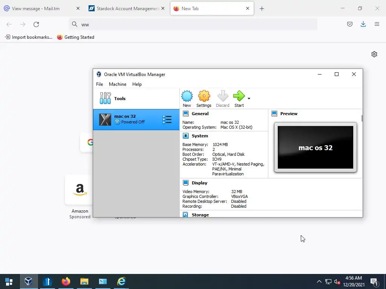Select the New Tab browser tab
Screen dimensions: 386x289
point(212,8)
